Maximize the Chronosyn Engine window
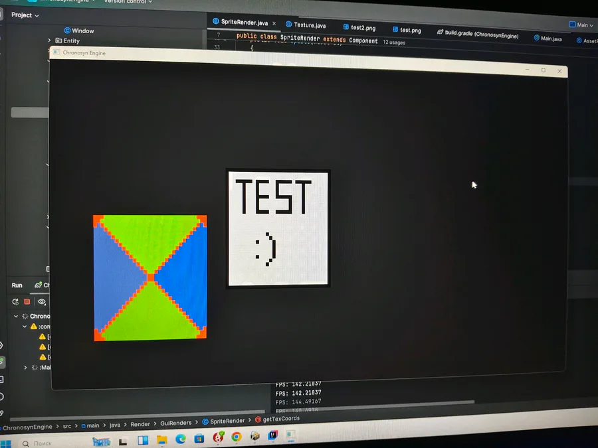This screenshot has height=448, width=598. tap(544, 70)
